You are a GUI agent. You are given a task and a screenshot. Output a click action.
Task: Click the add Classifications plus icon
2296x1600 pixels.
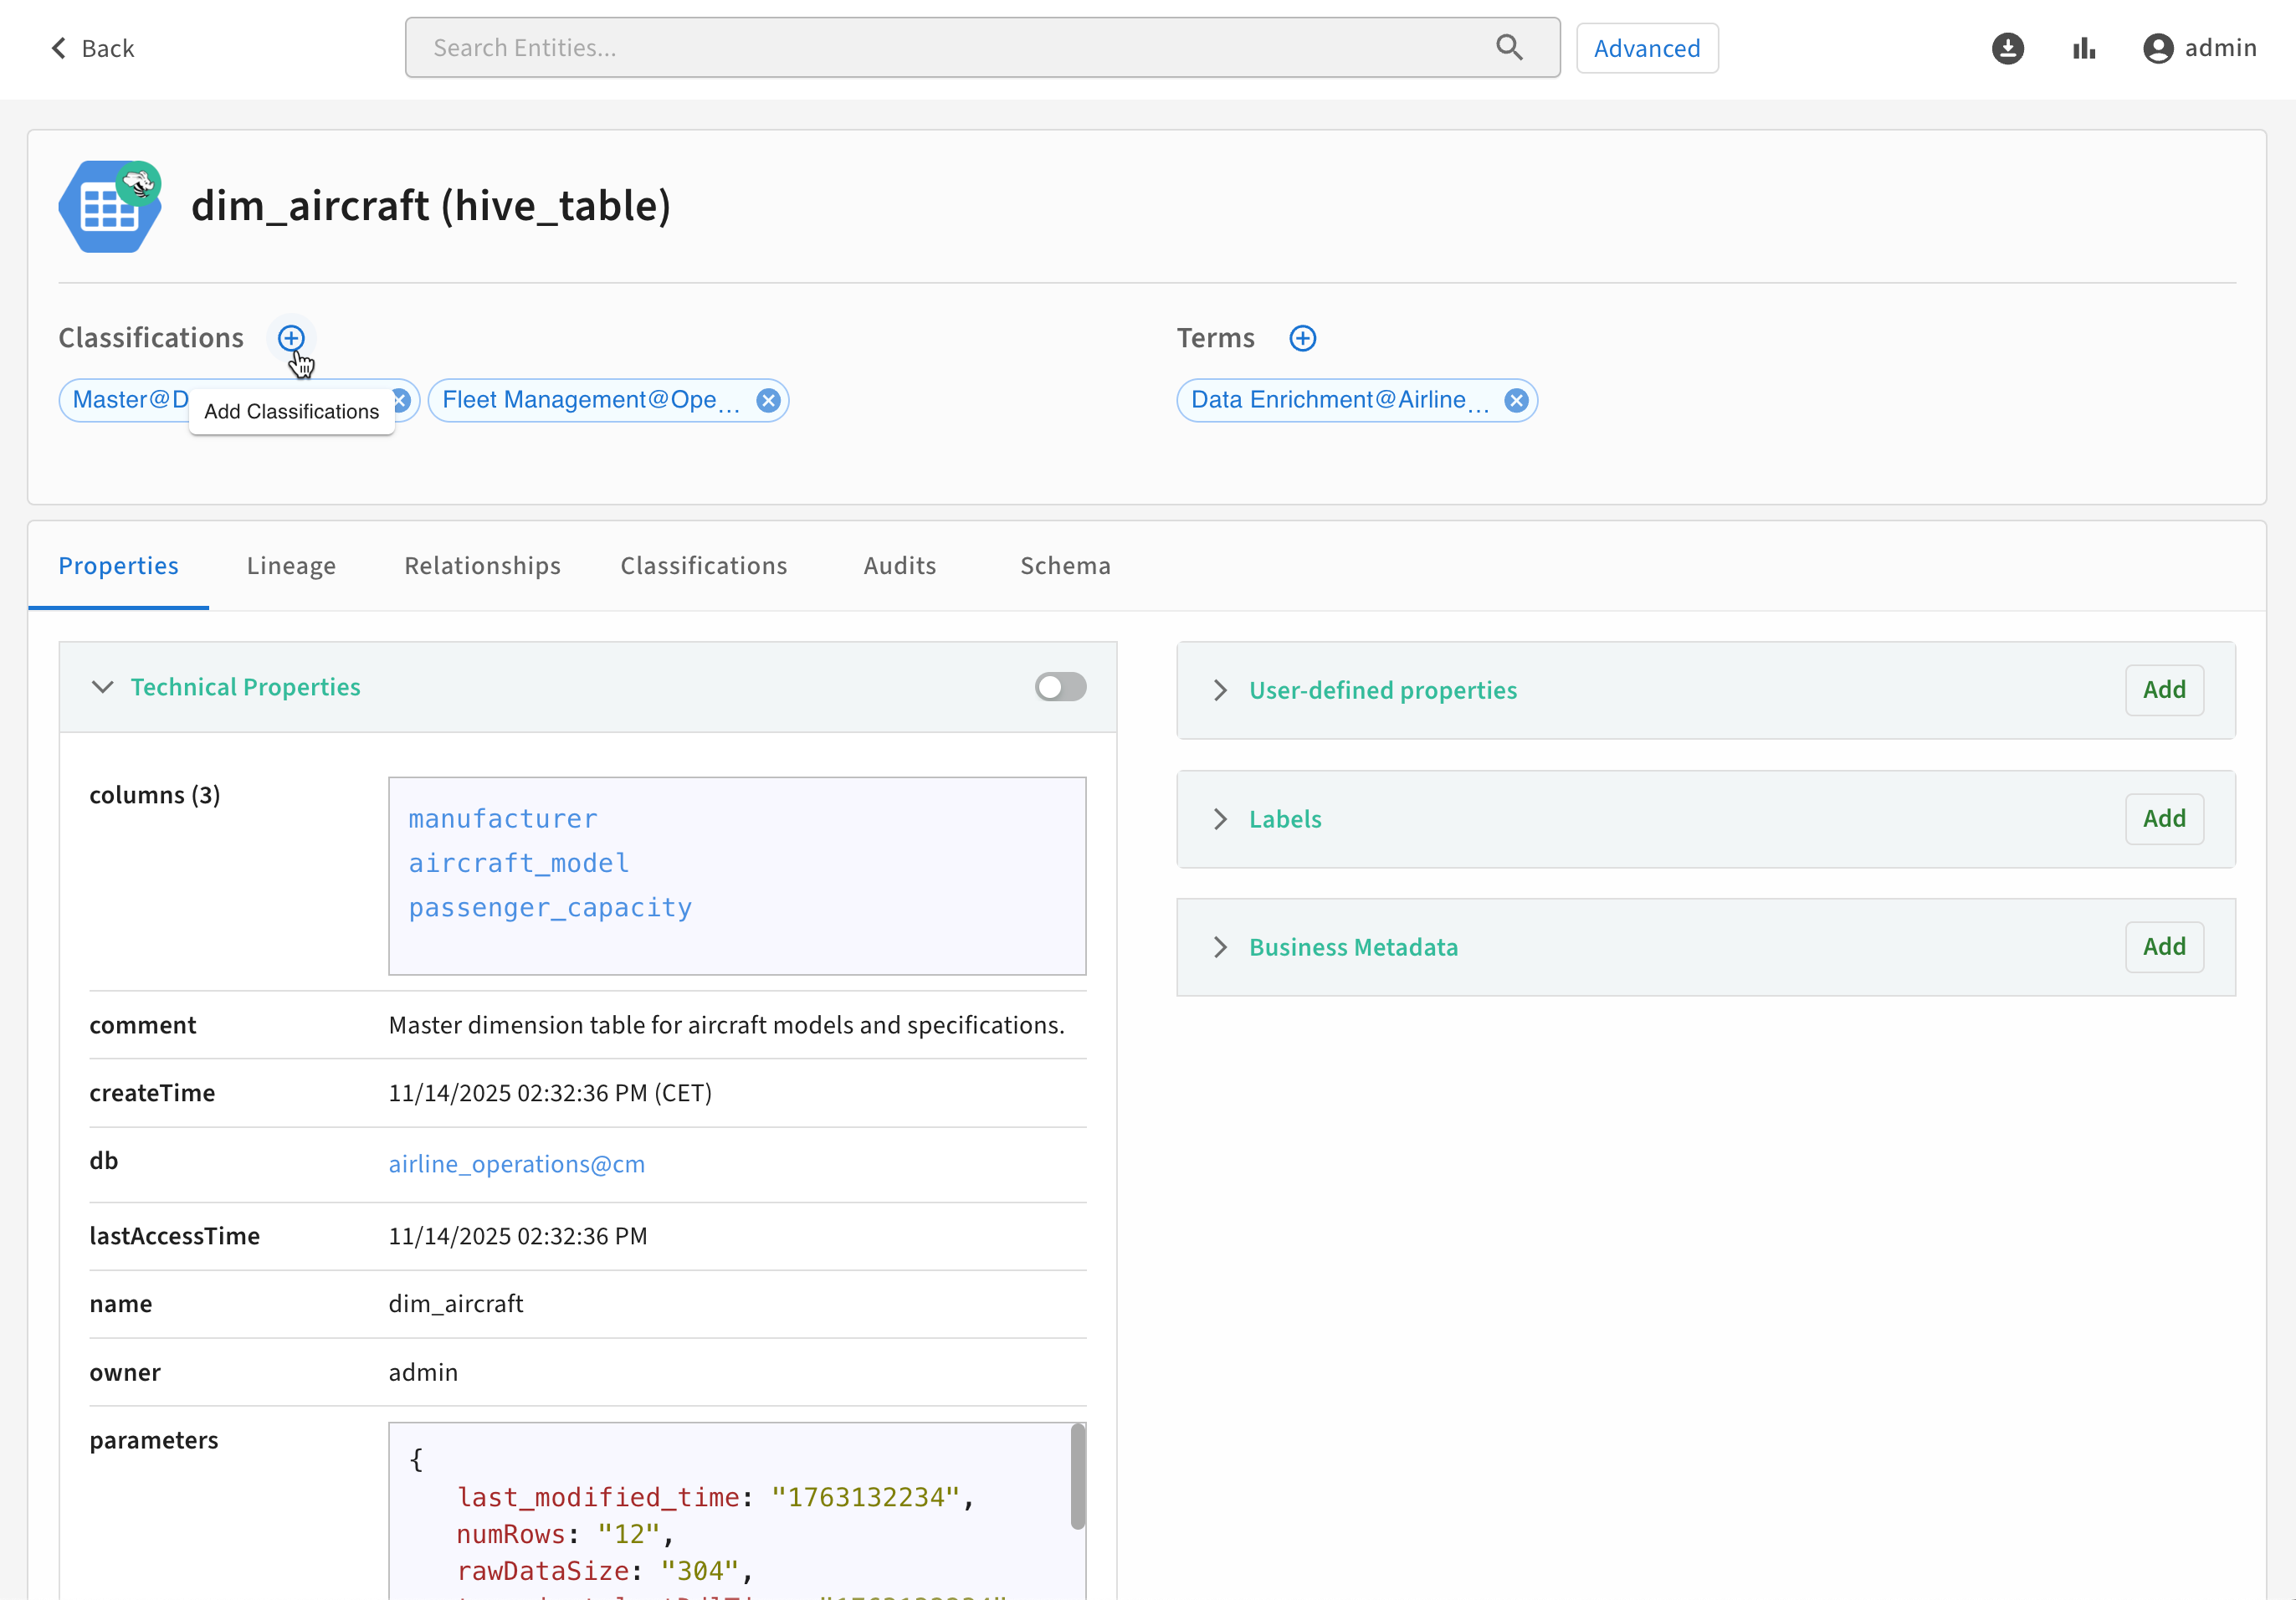(x=291, y=338)
